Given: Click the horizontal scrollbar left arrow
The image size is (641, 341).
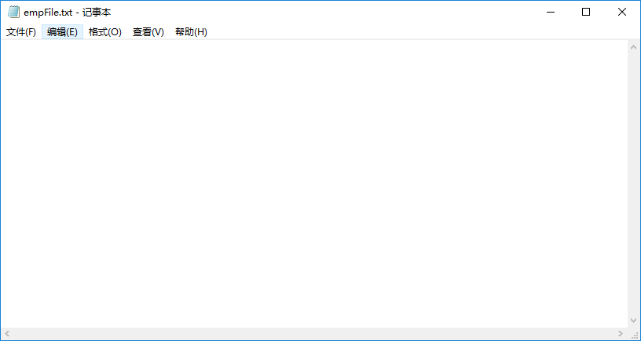Looking at the screenshot, I should coord(8,334).
